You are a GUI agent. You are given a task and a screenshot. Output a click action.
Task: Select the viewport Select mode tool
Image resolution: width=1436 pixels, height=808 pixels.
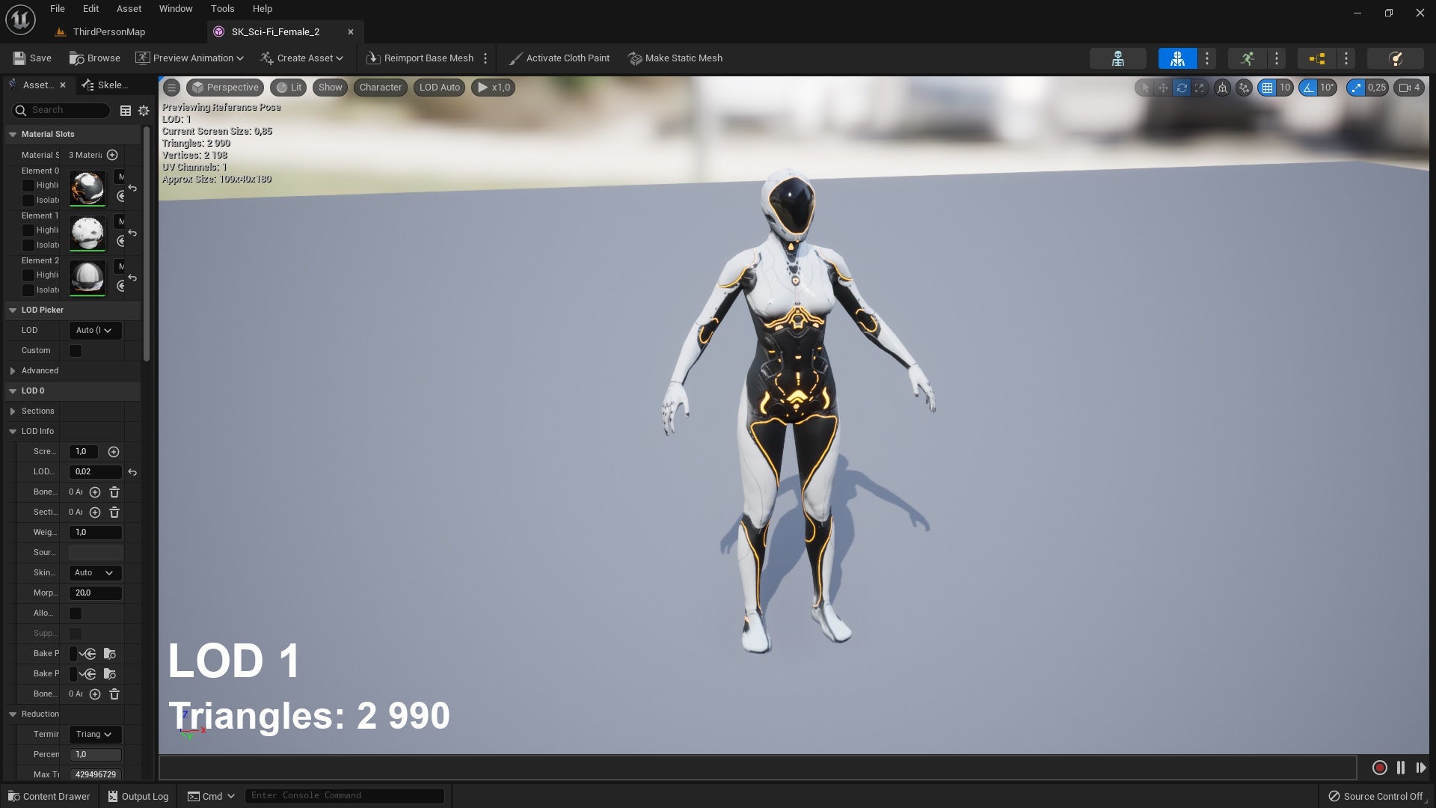click(1144, 88)
